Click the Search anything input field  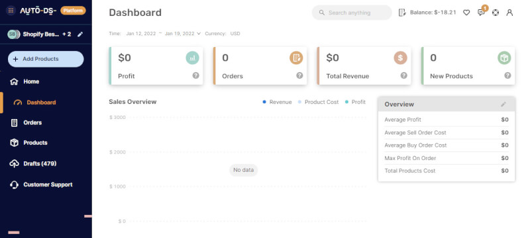click(x=352, y=13)
